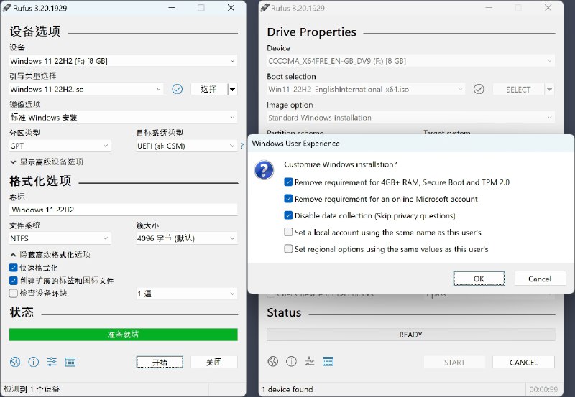This screenshot has width=575, height=397.
Task: Open the NTFS file system dropdown
Action: pos(60,238)
